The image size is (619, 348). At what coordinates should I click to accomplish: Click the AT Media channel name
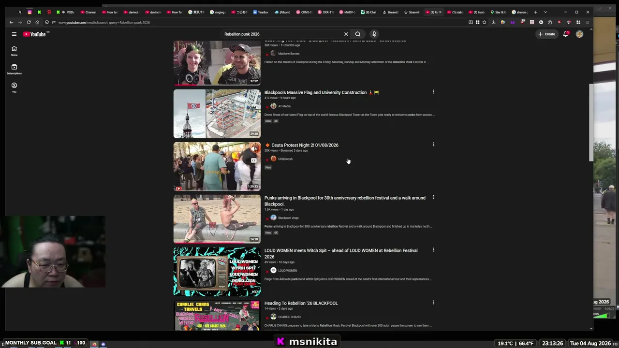pyautogui.click(x=284, y=106)
